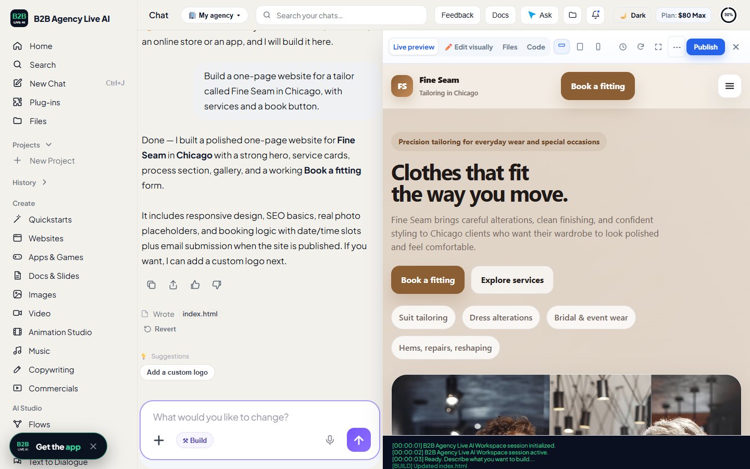The height and width of the screenshot is (469, 750).
Task: Expand the Projects section
Action: click(32, 145)
